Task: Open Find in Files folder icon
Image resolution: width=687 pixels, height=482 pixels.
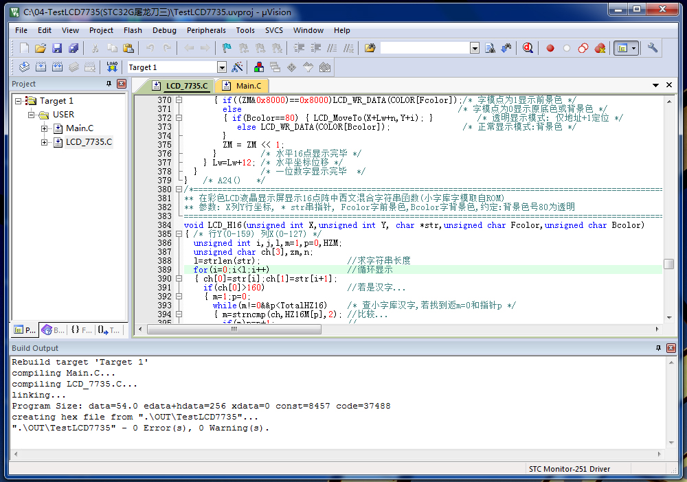Action: (370, 48)
